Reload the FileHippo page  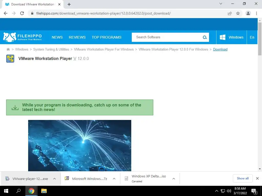point(22,13)
